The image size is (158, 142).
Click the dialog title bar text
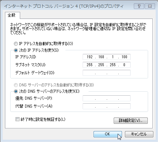point(64,6)
